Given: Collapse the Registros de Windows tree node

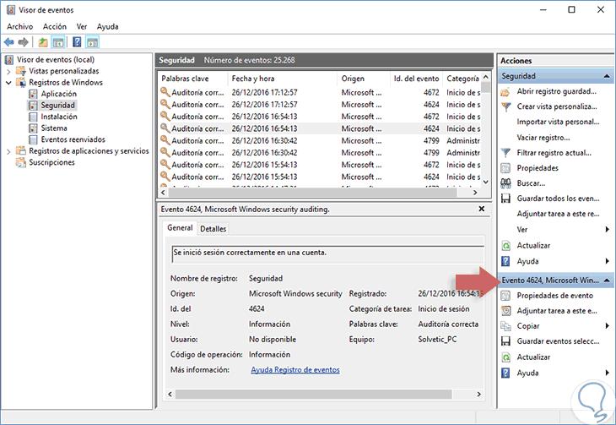Looking at the screenshot, I should tap(9, 83).
